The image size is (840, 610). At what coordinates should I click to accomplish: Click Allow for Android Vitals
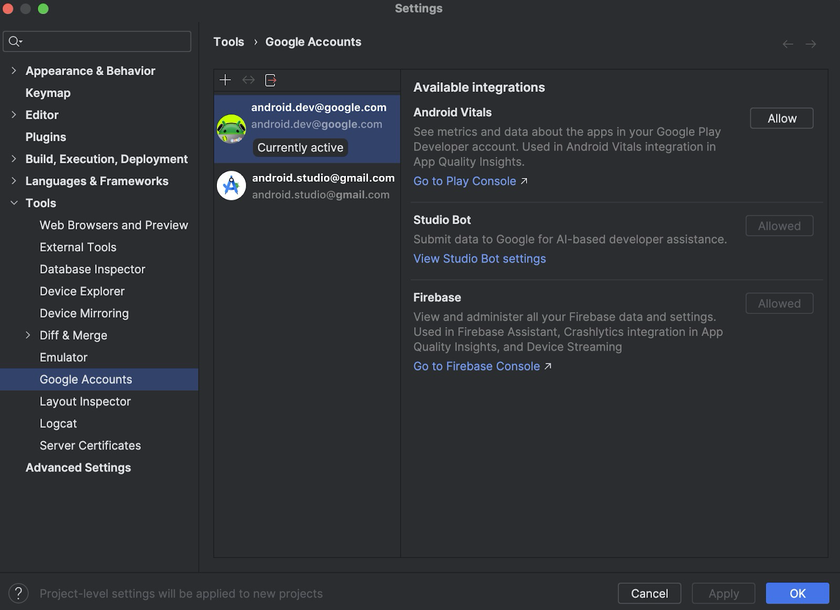pos(782,118)
